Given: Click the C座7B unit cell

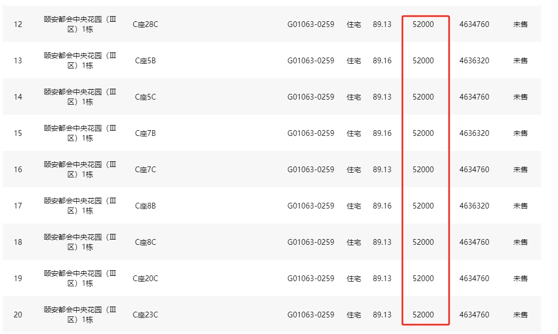Looking at the screenshot, I should [x=145, y=133].
